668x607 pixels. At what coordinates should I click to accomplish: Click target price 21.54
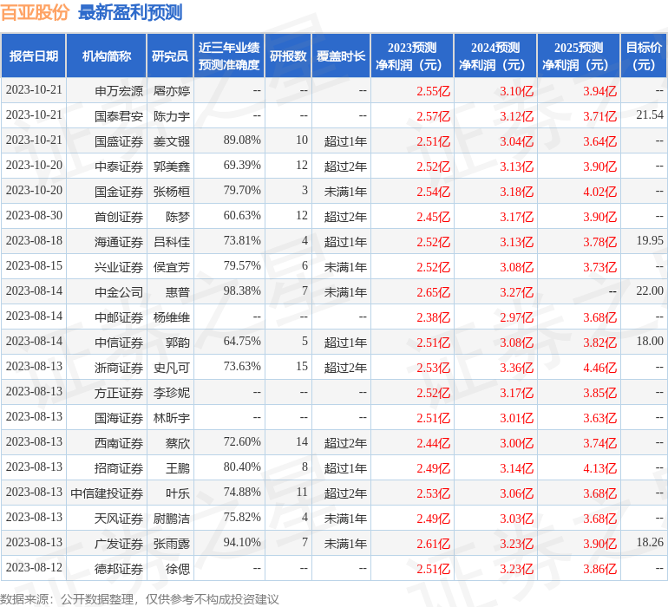(650, 115)
